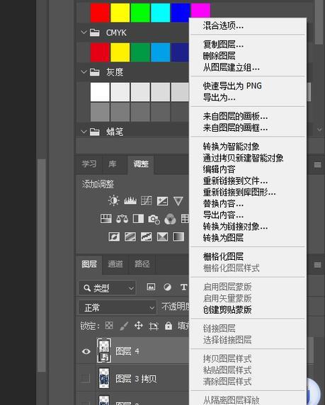Add a Selective Color adjustment icon
Image resolution: width=325 pixels, height=405 pixels.
(x=162, y=236)
